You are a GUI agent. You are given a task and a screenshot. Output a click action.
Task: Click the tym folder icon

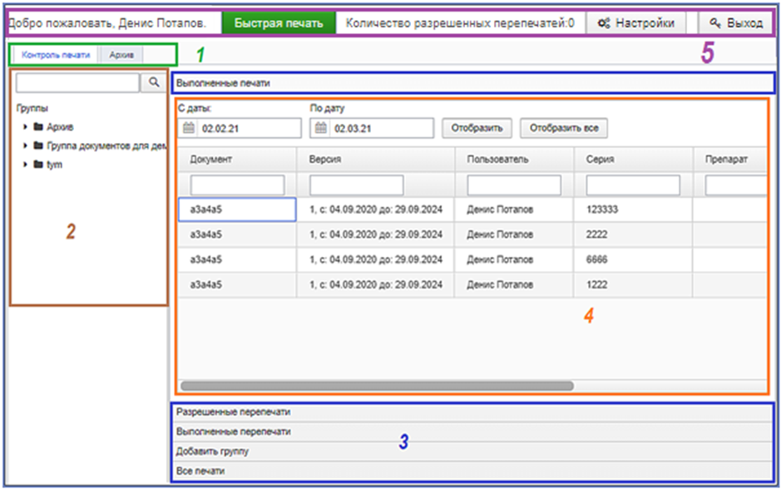coord(38,165)
